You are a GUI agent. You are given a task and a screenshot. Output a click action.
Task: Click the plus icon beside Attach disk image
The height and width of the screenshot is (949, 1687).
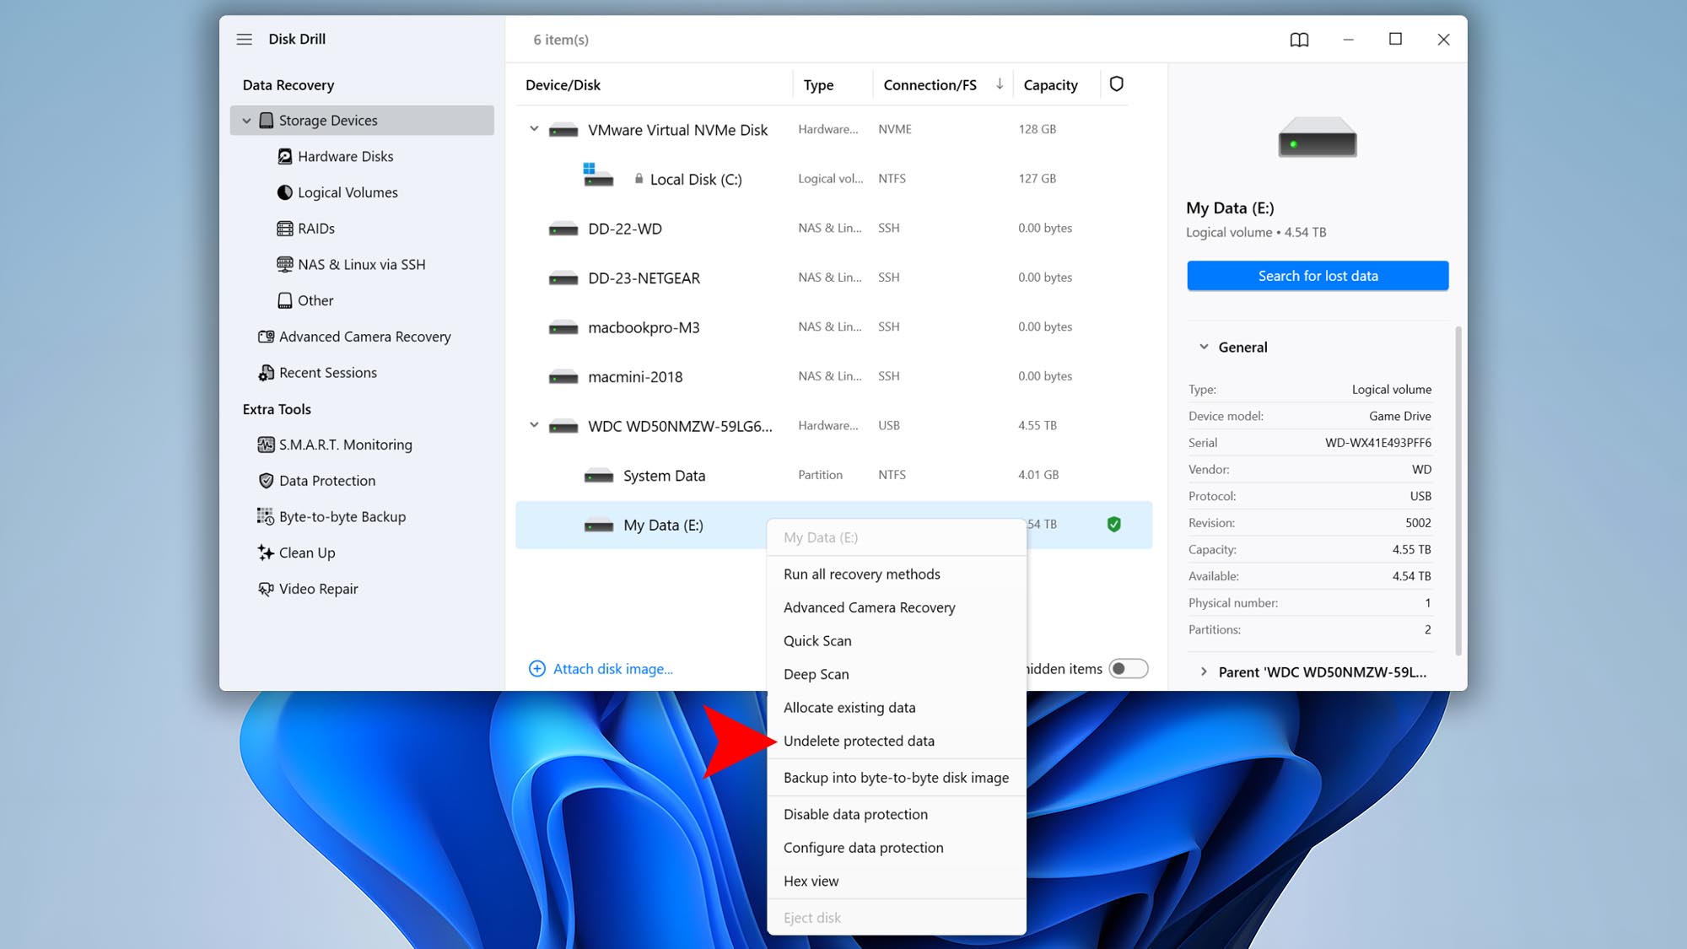pyautogui.click(x=536, y=669)
